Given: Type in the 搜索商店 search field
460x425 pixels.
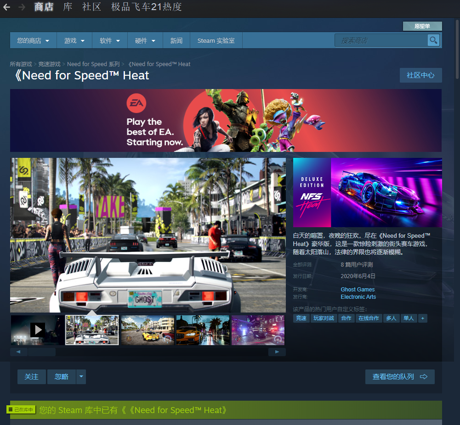Looking at the screenshot, I should pyautogui.click(x=381, y=41).
